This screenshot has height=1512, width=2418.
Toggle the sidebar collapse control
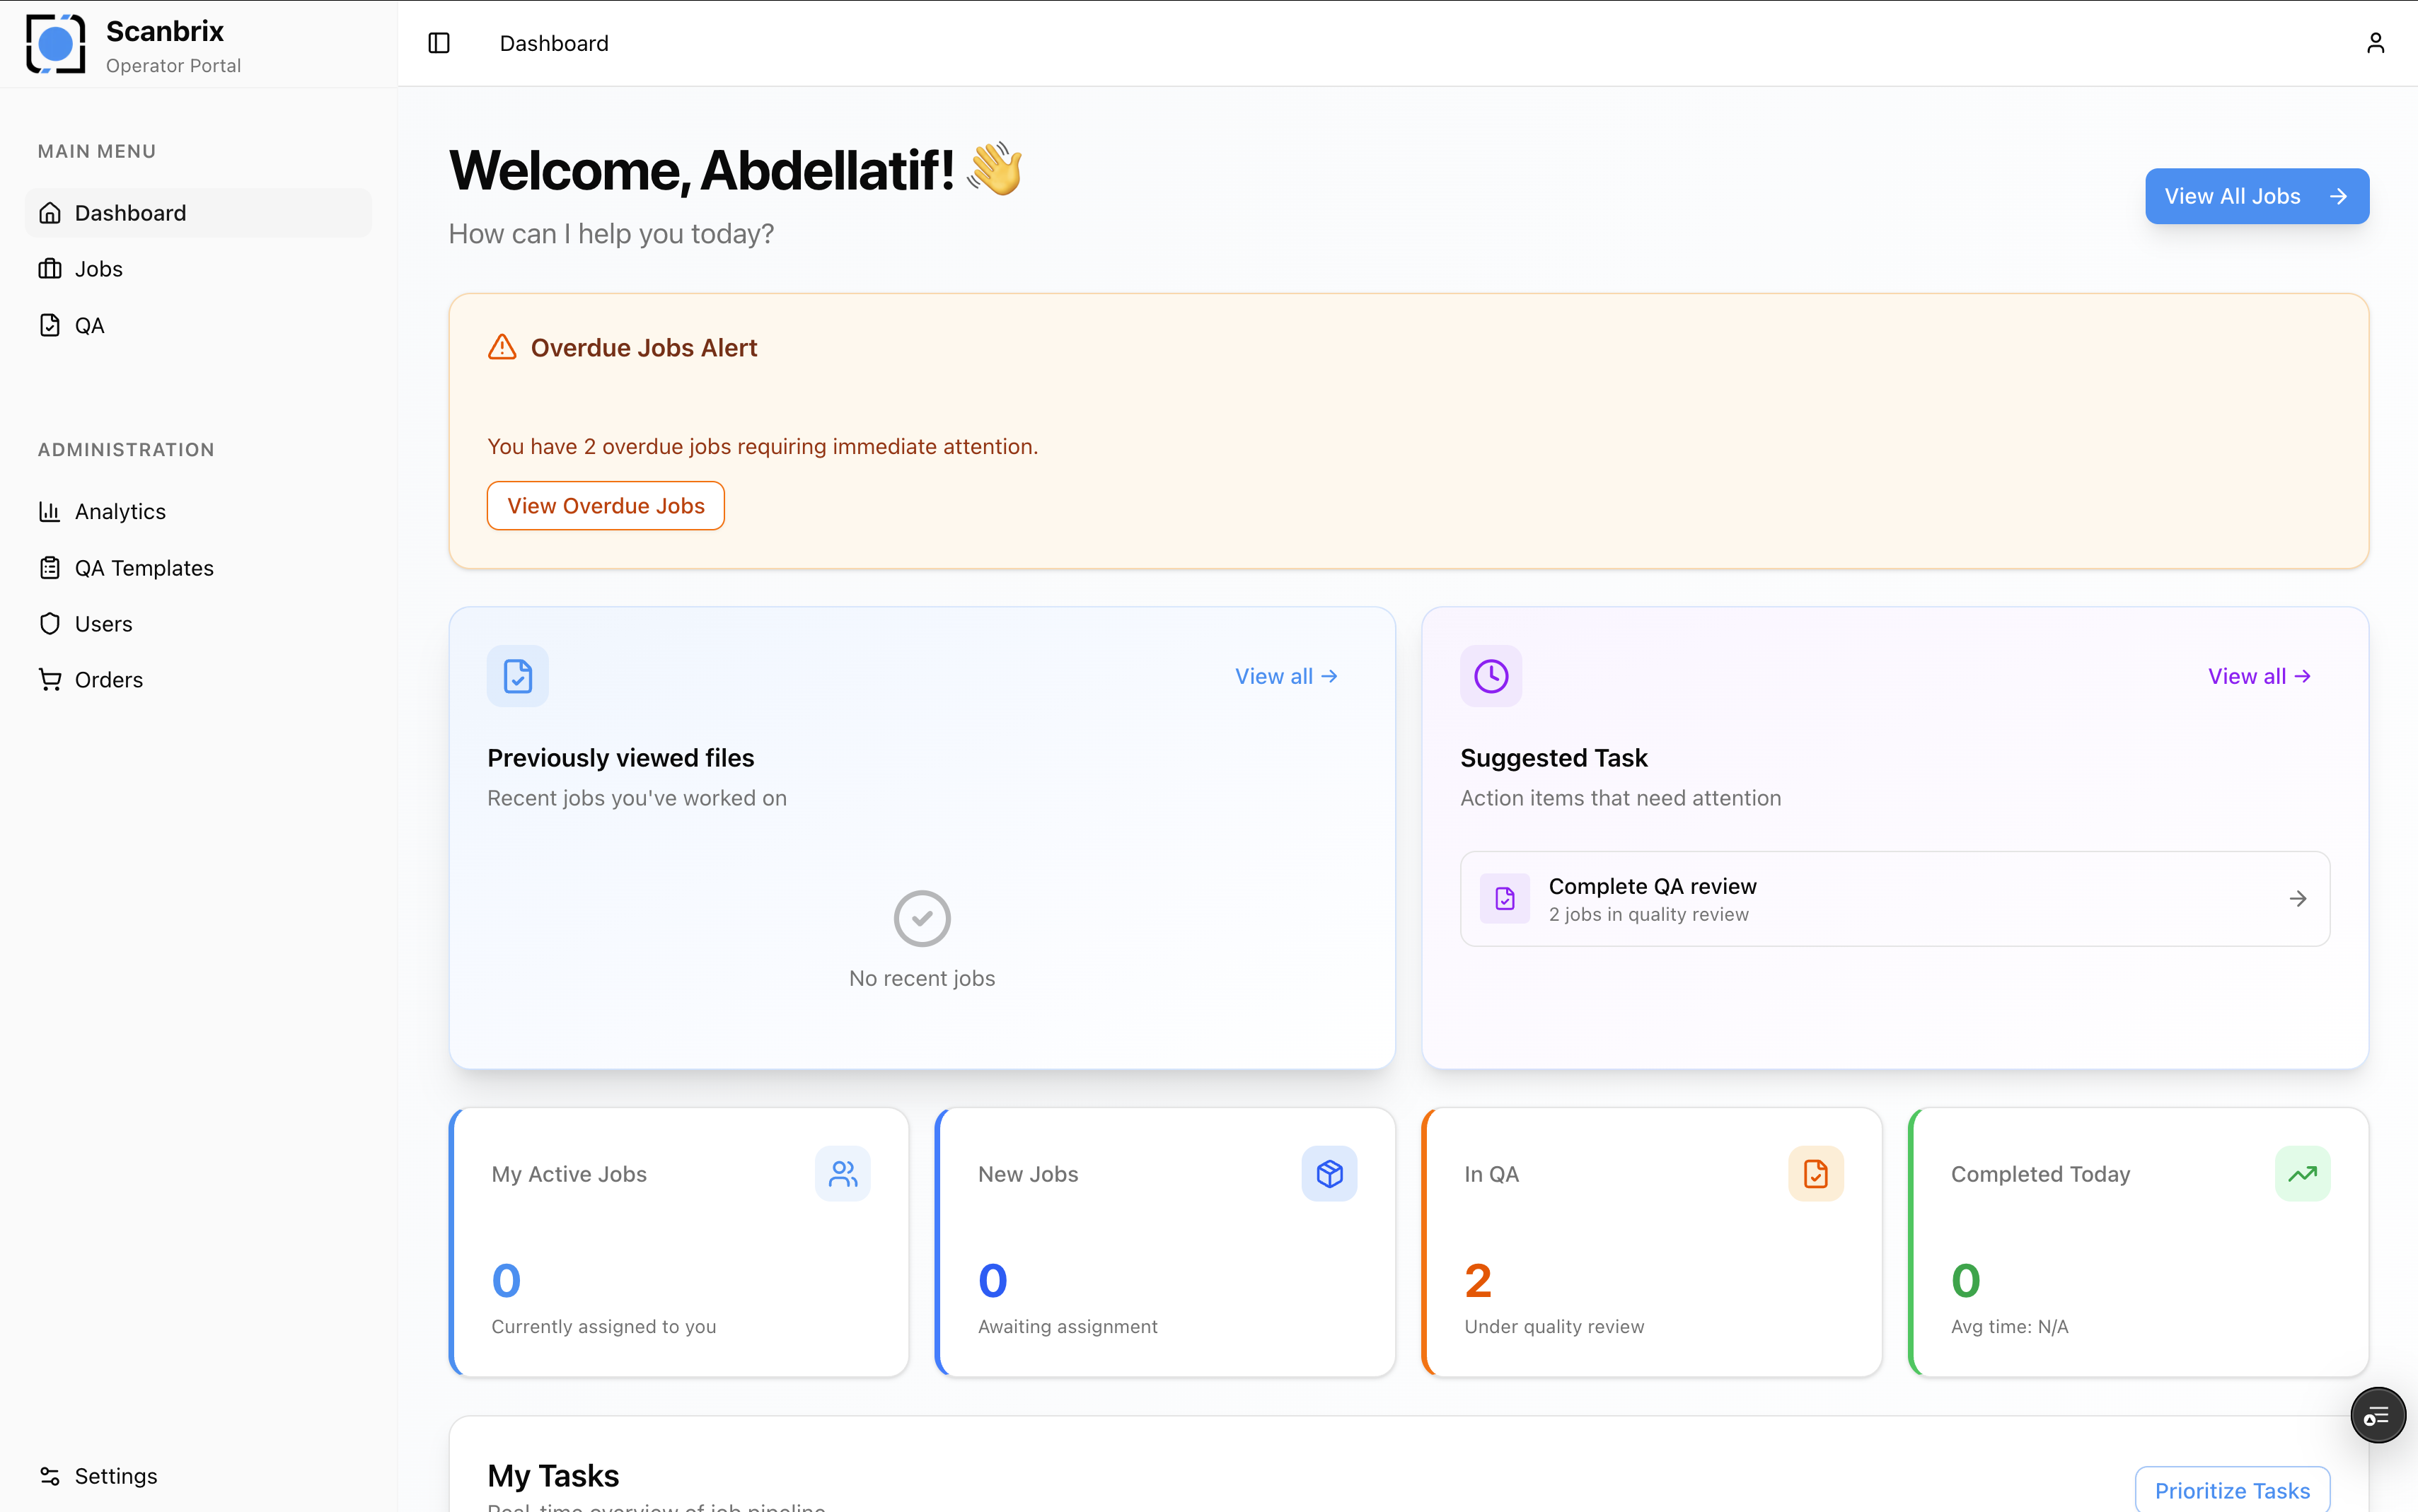click(x=439, y=43)
